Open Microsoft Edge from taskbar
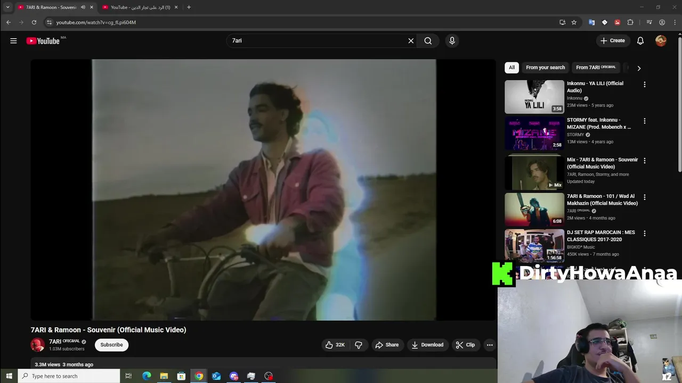Screen dimensions: 682x383 pyautogui.click(x=147, y=376)
